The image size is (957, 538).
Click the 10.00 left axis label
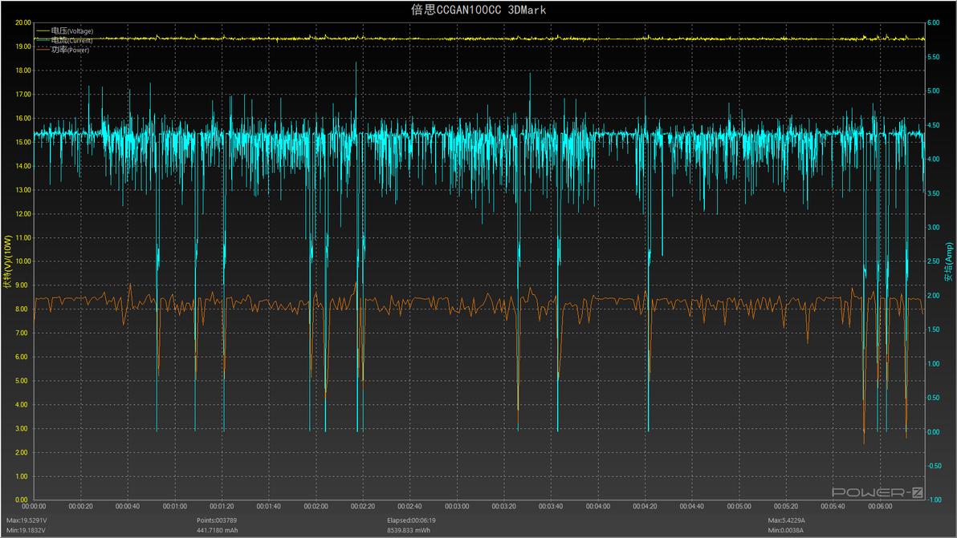[23, 261]
